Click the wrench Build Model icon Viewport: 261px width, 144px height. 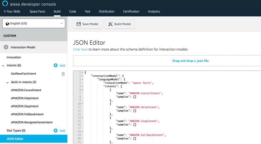click(111, 24)
